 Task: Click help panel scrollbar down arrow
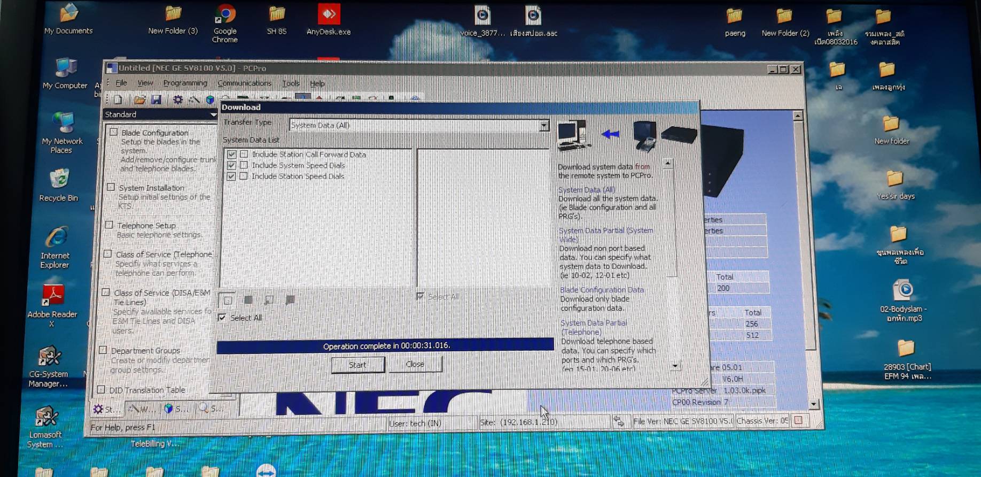675,366
